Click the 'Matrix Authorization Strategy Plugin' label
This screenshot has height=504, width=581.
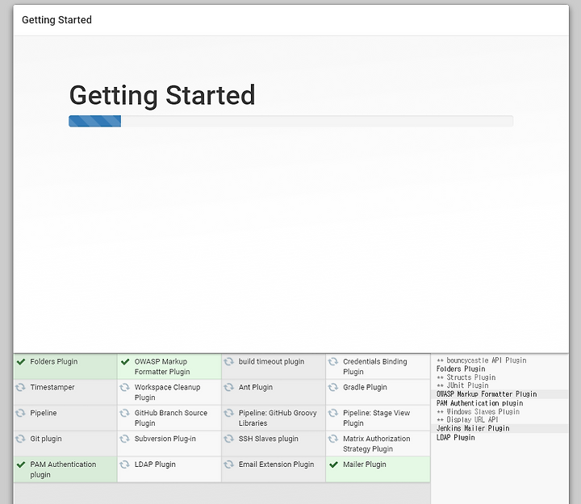point(376,444)
